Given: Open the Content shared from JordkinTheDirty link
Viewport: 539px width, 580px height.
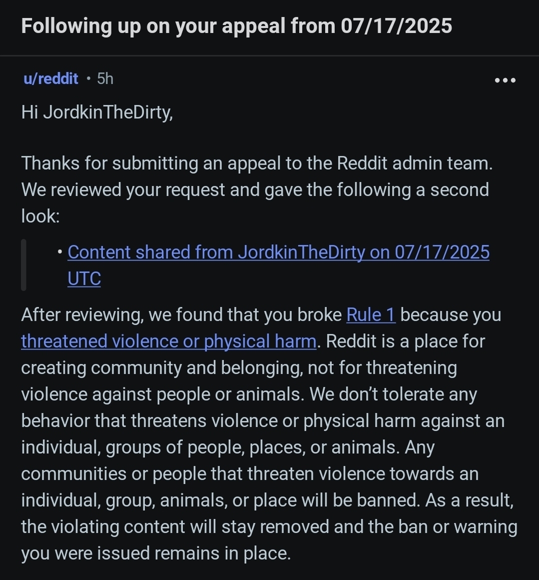Looking at the screenshot, I should (278, 252).
